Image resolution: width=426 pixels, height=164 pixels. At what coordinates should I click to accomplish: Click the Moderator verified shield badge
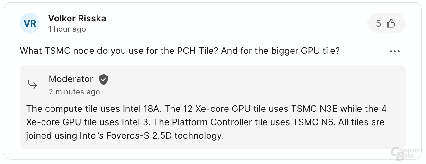(103, 79)
